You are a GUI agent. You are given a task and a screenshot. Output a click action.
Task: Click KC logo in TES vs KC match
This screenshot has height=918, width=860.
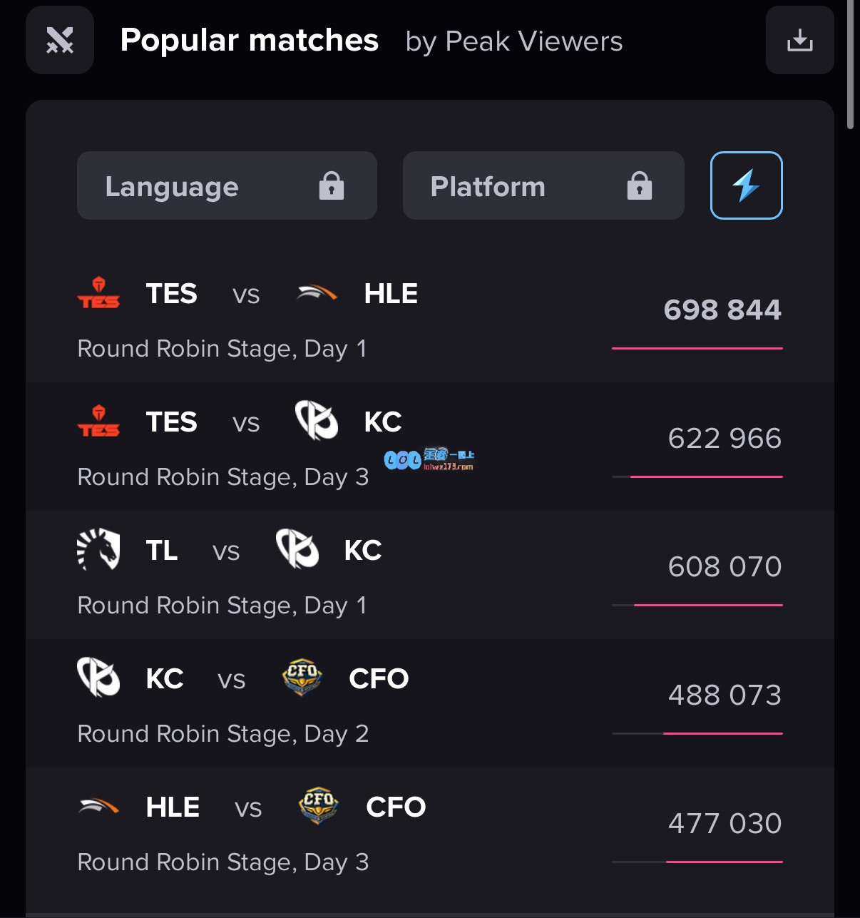317,421
